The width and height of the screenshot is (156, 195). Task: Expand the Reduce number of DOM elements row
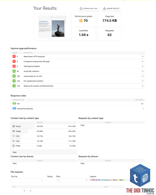(x=143, y=86)
